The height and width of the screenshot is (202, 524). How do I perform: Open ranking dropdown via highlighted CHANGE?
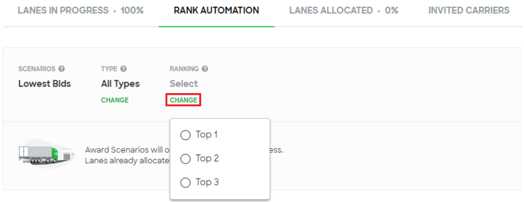click(x=184, y=100)
